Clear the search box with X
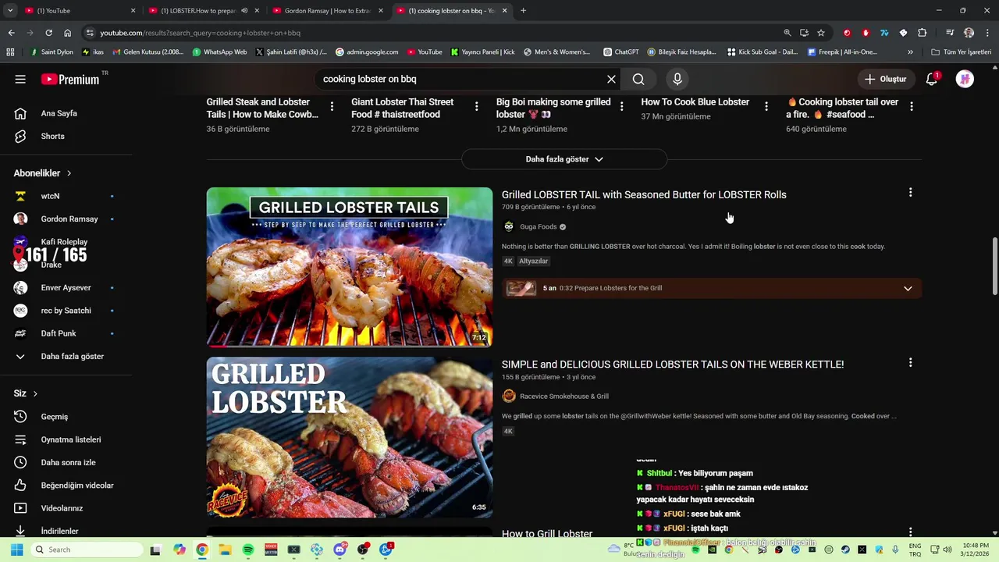999x562 pixels. 611,79
